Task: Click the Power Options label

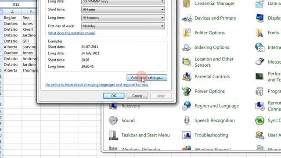Action: 209,91
